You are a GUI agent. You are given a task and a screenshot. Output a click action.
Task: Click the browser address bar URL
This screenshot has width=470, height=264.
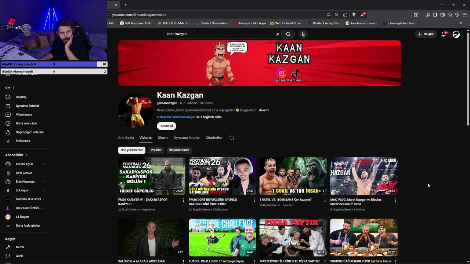(139, 15)
